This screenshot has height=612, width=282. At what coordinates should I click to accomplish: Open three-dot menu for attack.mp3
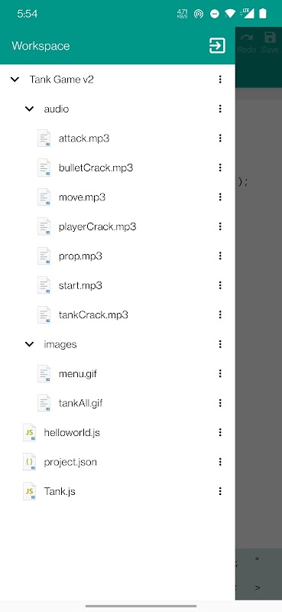(x=220, y=138)
